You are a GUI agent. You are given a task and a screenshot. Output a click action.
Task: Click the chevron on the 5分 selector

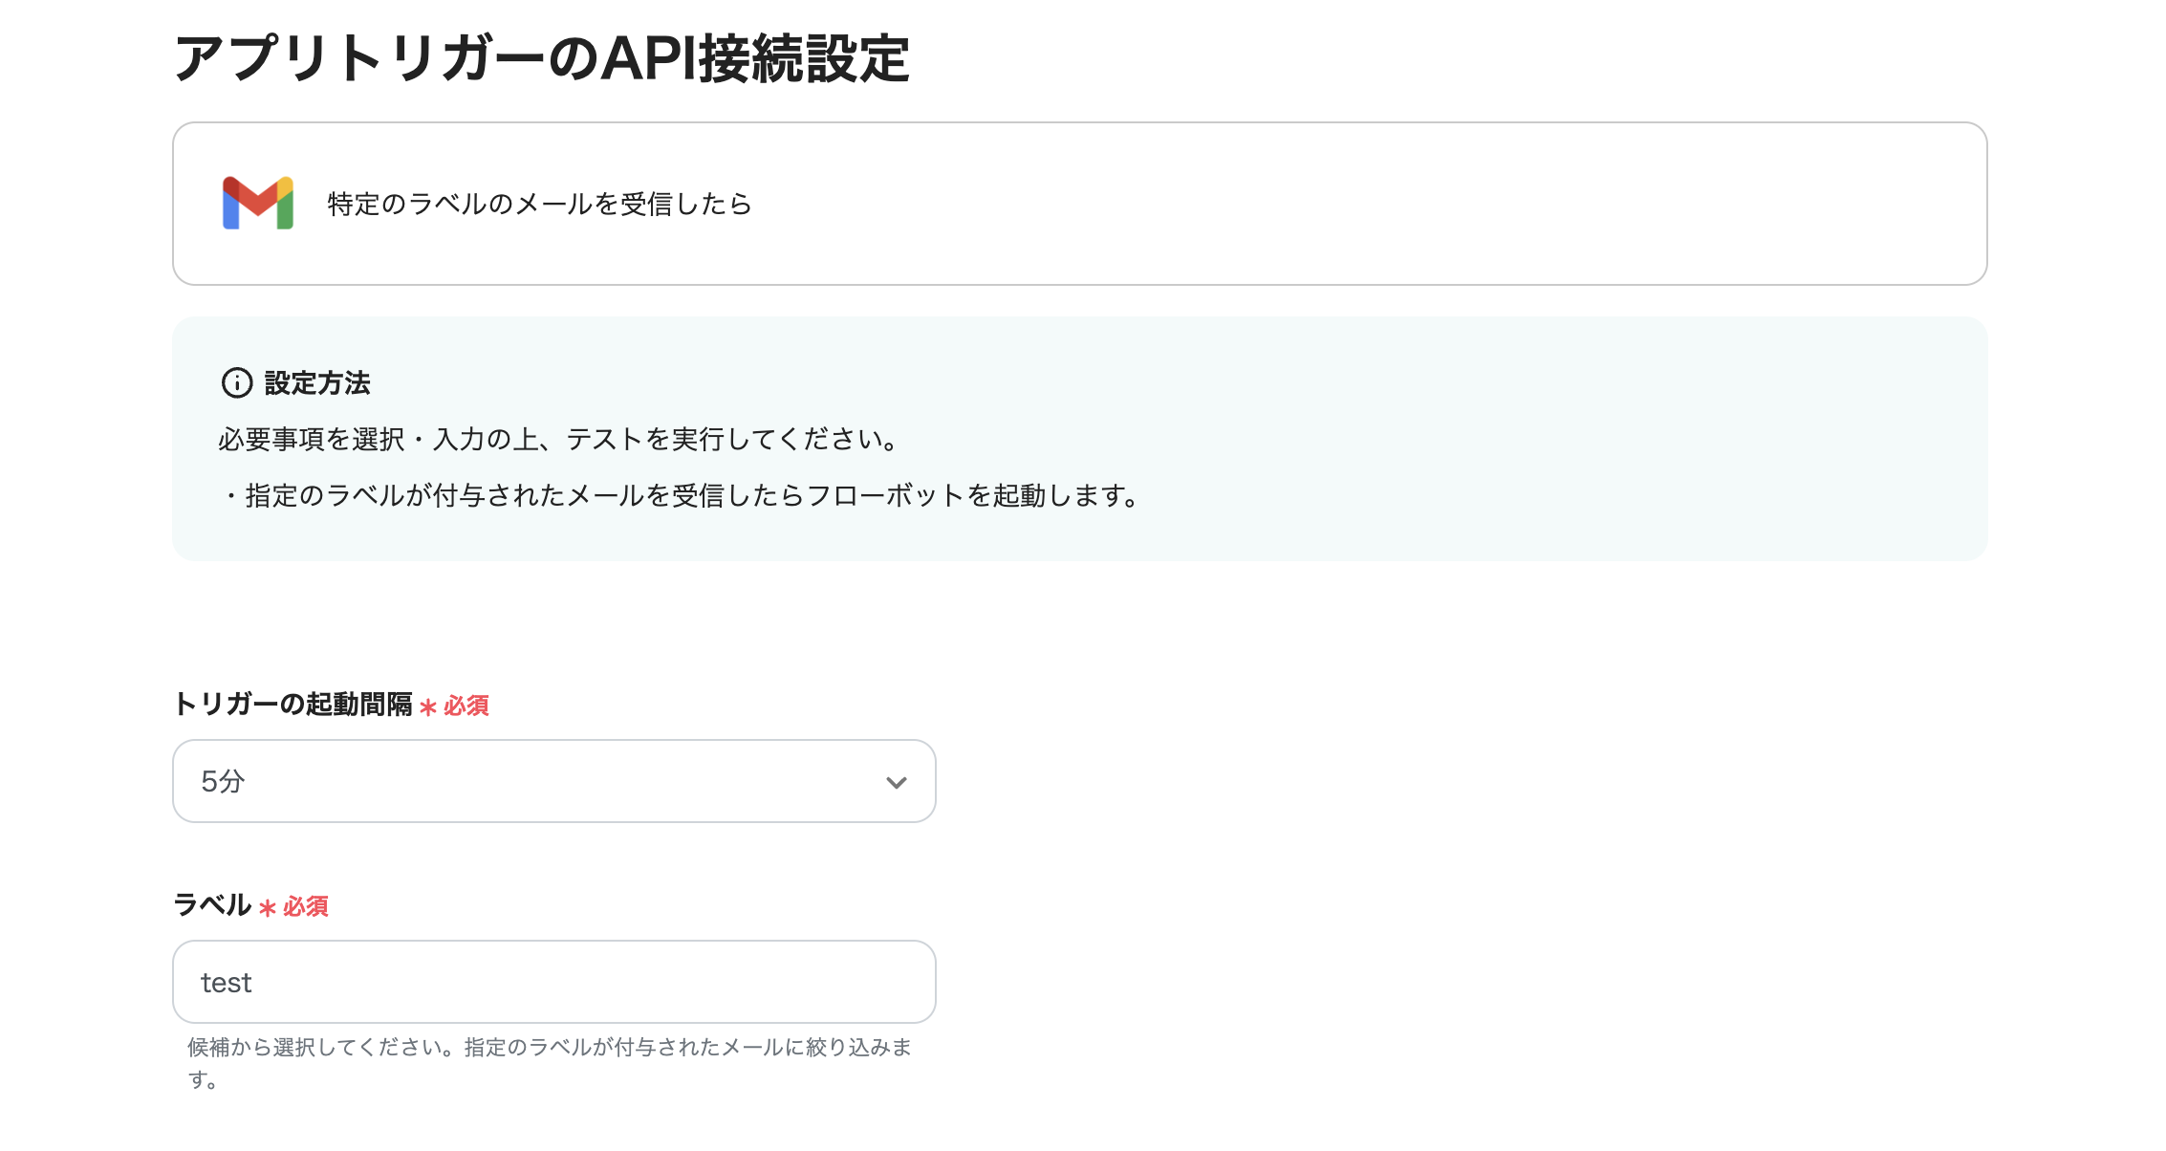coord(895,782)
